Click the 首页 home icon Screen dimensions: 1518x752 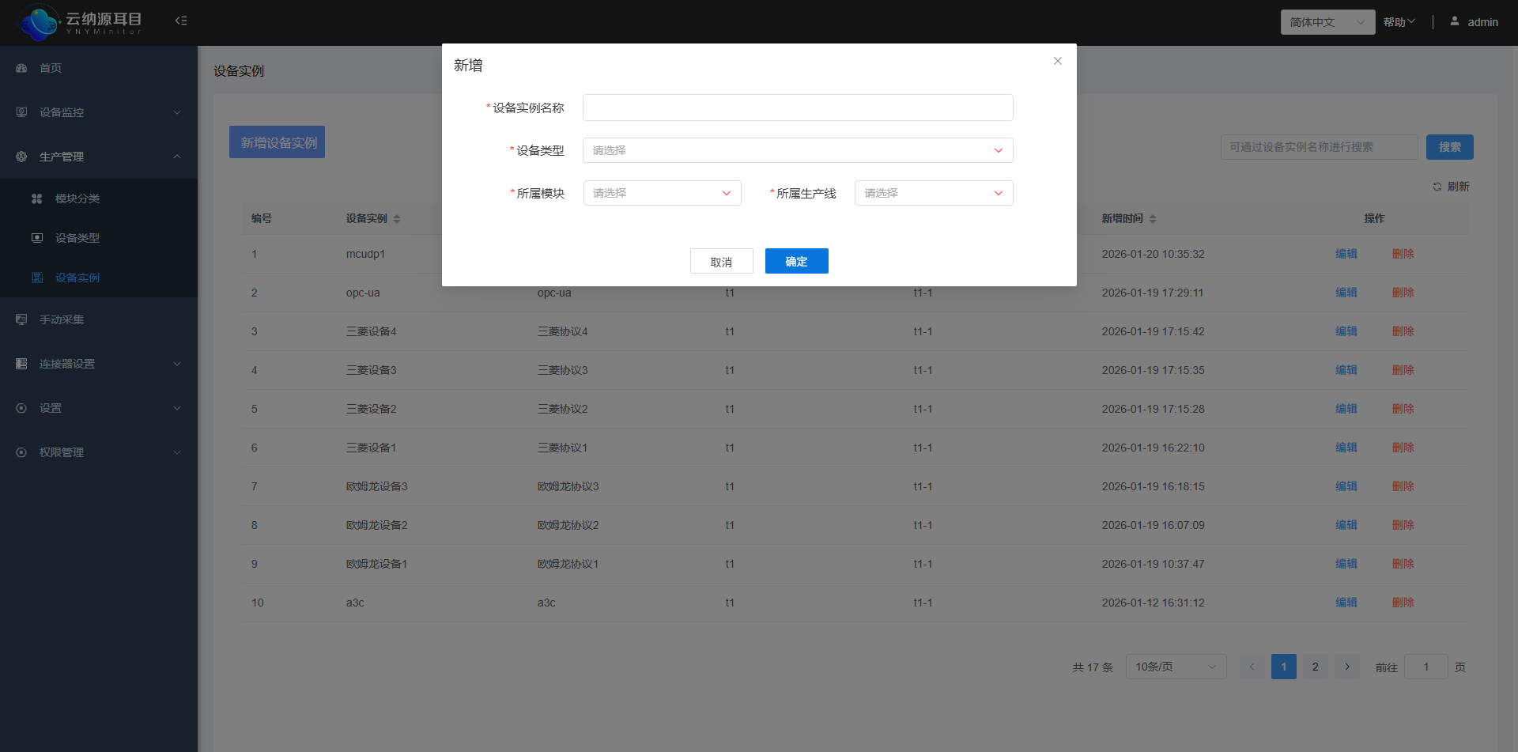[x=21, y=68]
